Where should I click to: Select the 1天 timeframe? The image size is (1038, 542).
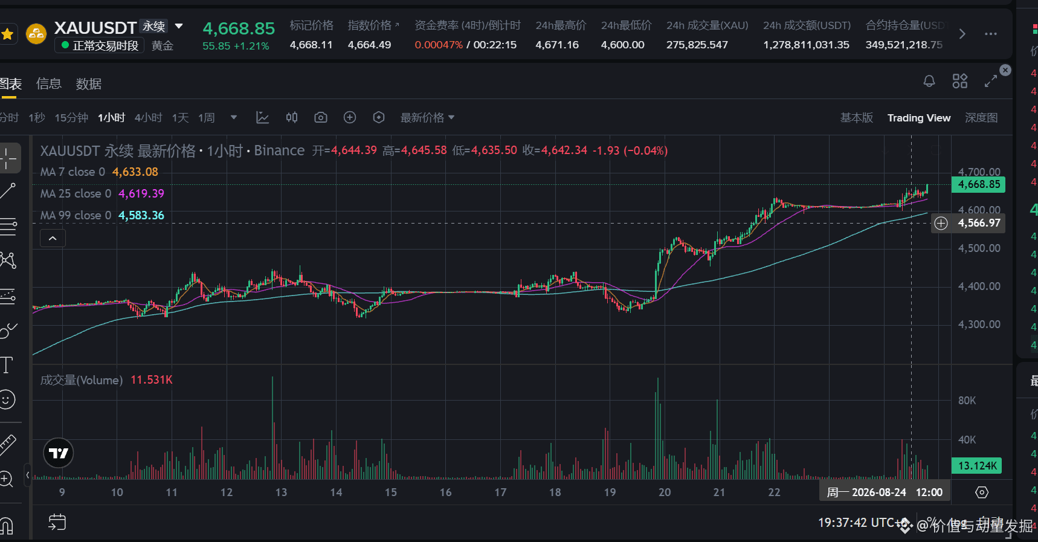(181, 118)
